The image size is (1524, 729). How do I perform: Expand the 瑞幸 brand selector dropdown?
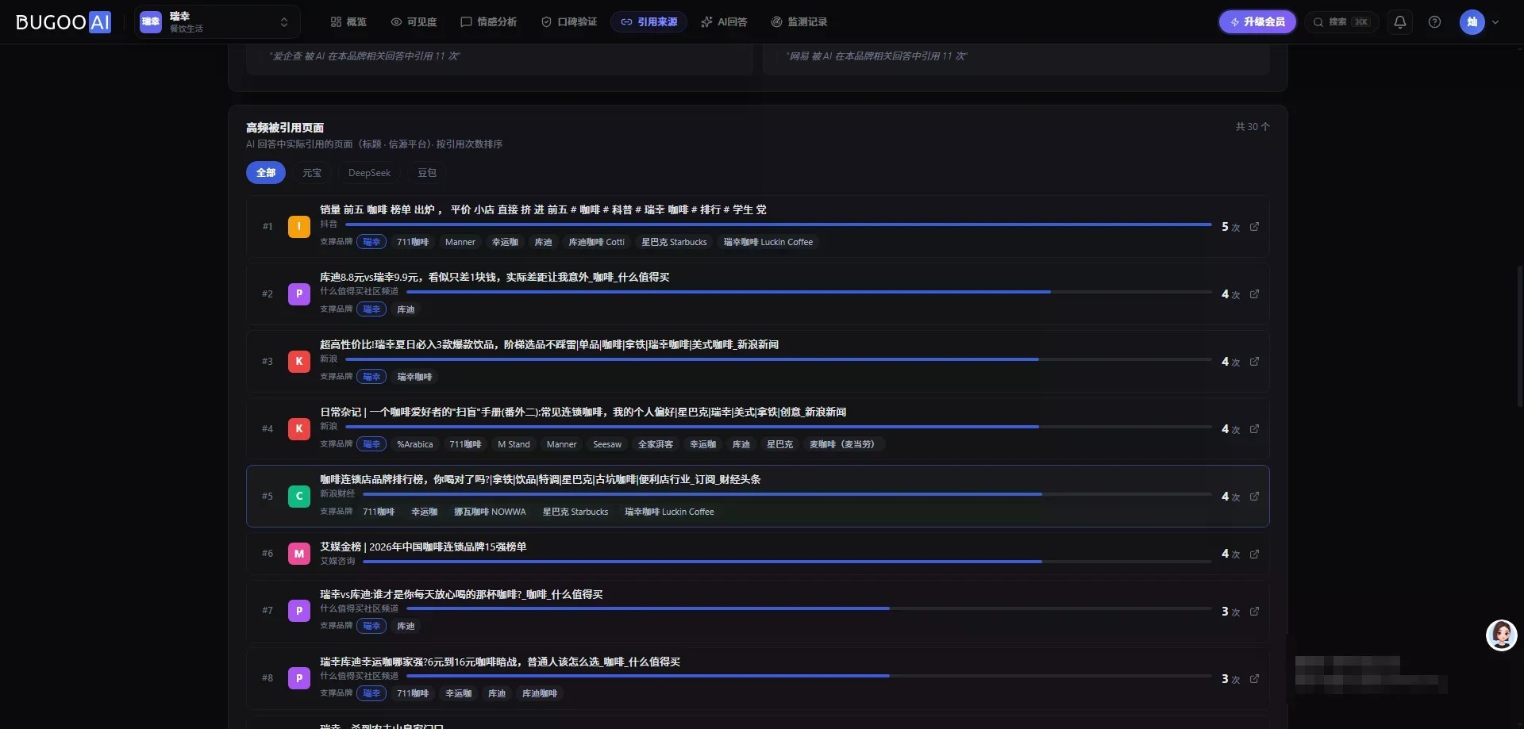click(x=217, y=22)
